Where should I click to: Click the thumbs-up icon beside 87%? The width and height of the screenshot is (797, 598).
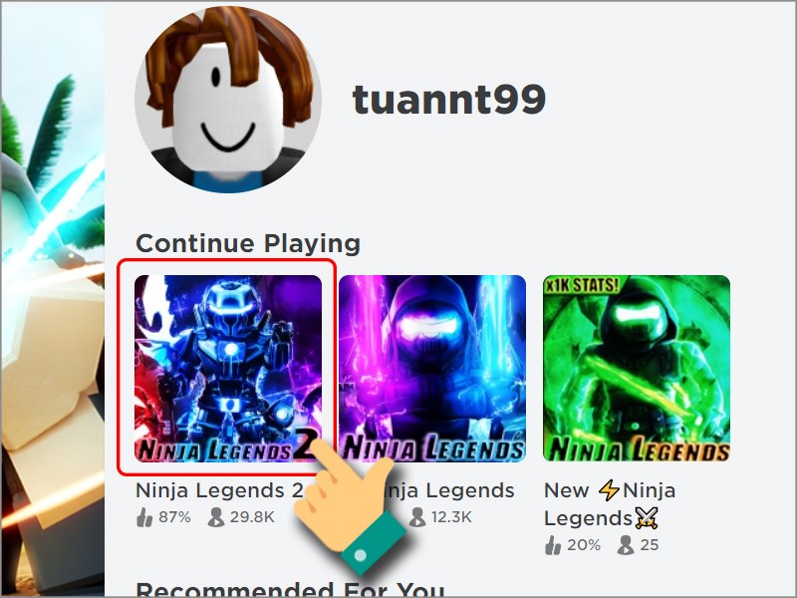pyautogui.click(x=144, y=517)
